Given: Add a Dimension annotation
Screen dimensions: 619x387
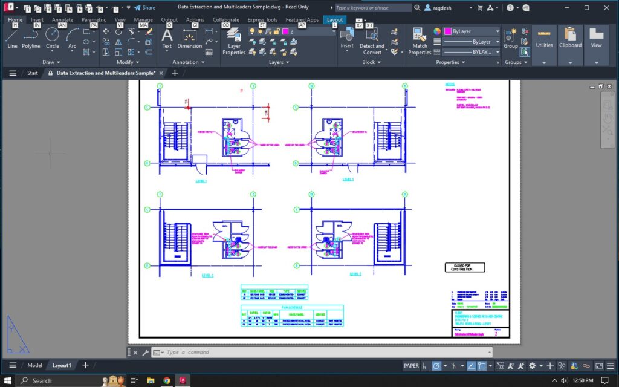Looking at the screenshot, I should [189, 39].
